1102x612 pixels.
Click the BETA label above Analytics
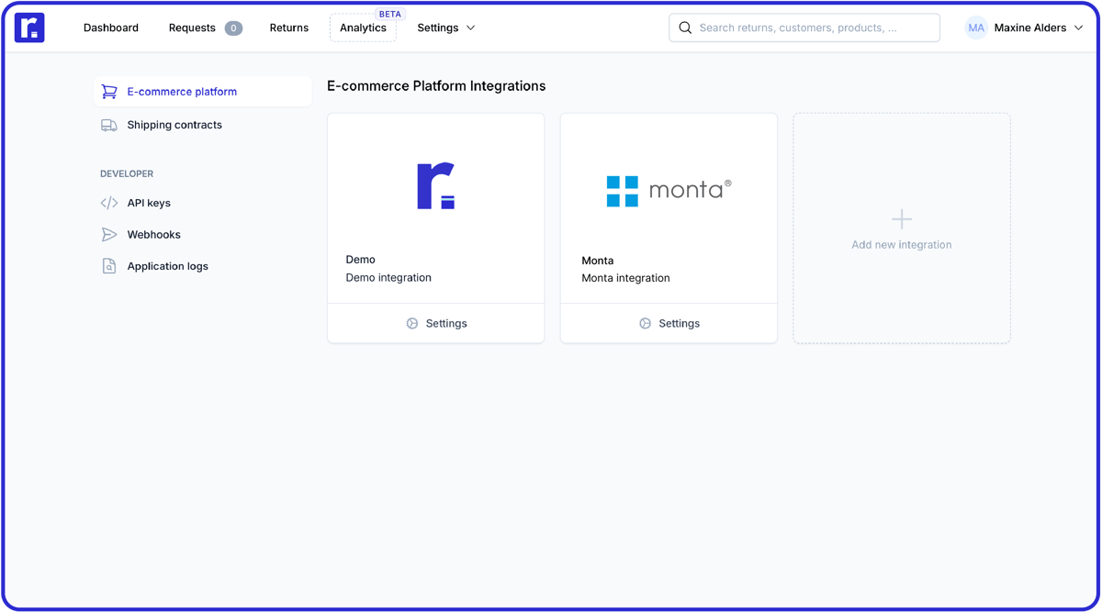(390, 15)
